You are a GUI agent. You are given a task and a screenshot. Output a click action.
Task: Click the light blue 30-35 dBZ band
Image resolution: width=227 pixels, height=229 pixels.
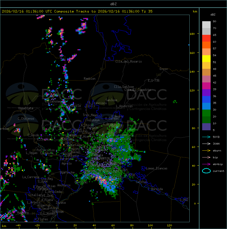pyautogui.click(x=206, y=106)
